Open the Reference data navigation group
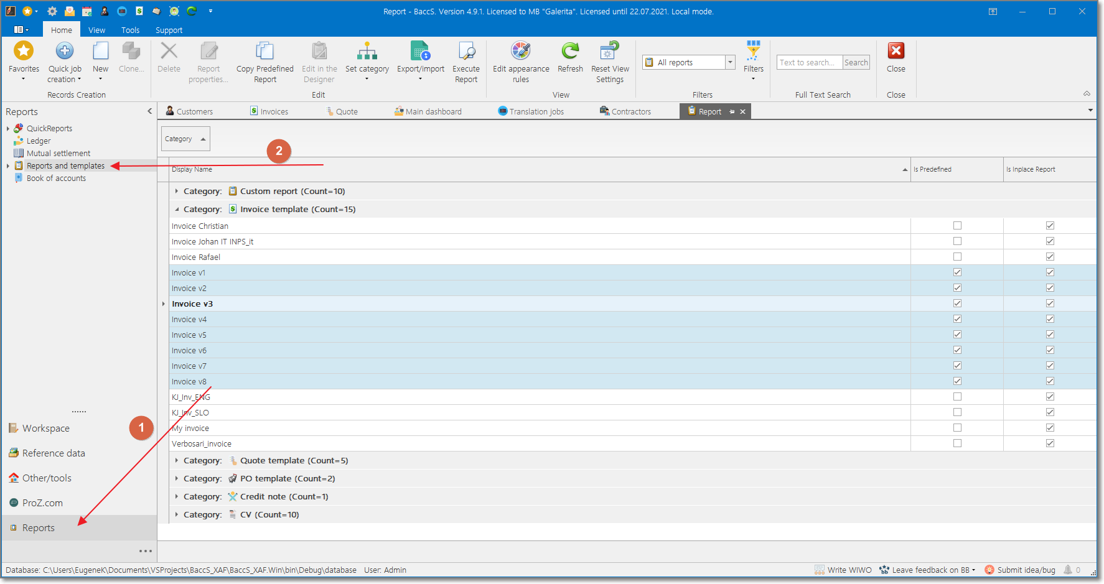This screenshot has height=584, width=1104. pos(54,453)
